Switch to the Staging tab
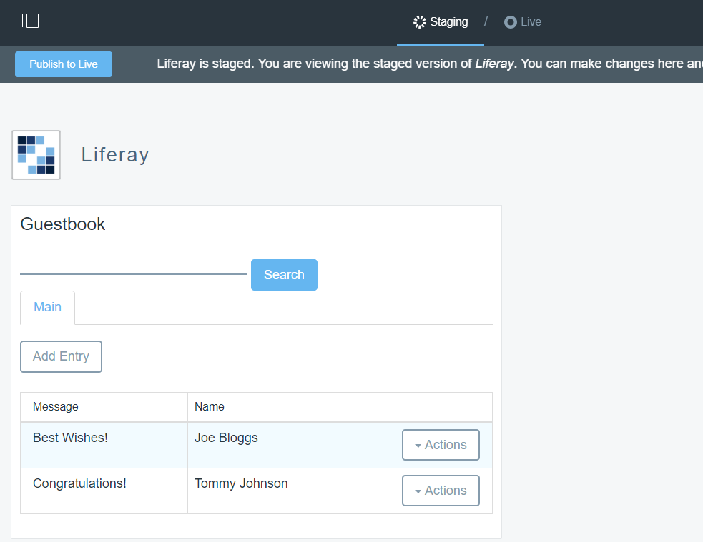The image size is (703, 542). [441, 22]
